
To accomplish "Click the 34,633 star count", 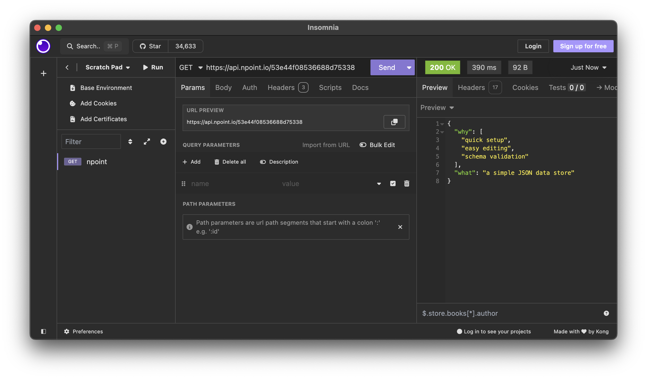I will click(x=186, y=46).
